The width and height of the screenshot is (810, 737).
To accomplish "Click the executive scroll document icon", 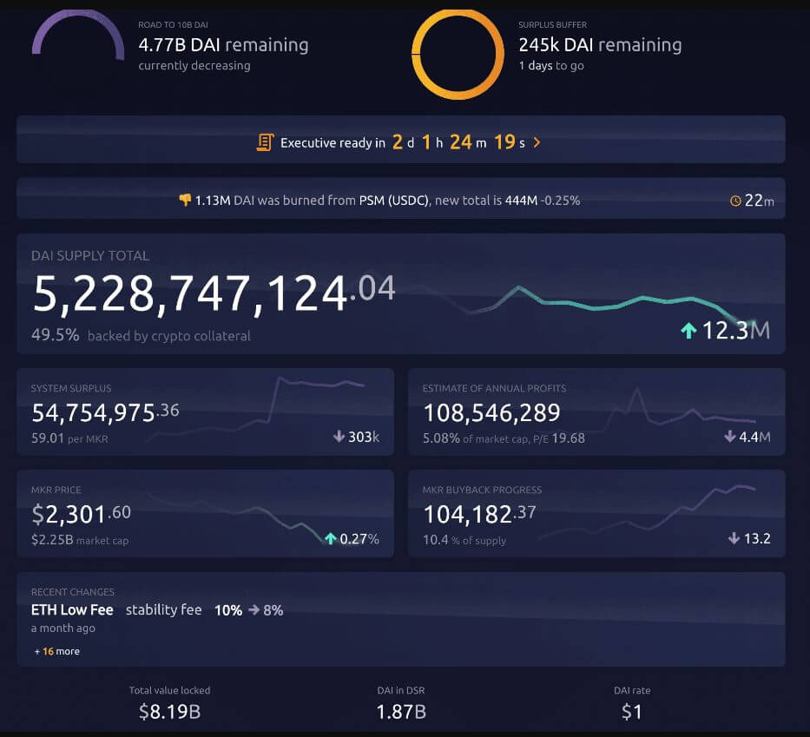I will coord(265,142).
